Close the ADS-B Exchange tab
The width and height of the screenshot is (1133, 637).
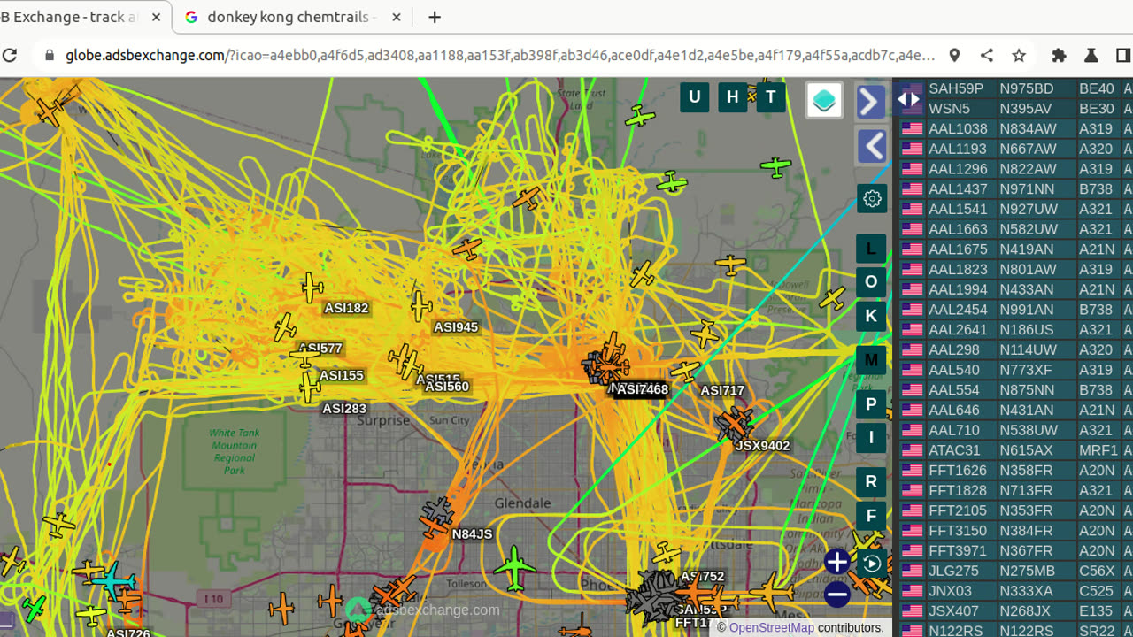(x=157, y=17)
